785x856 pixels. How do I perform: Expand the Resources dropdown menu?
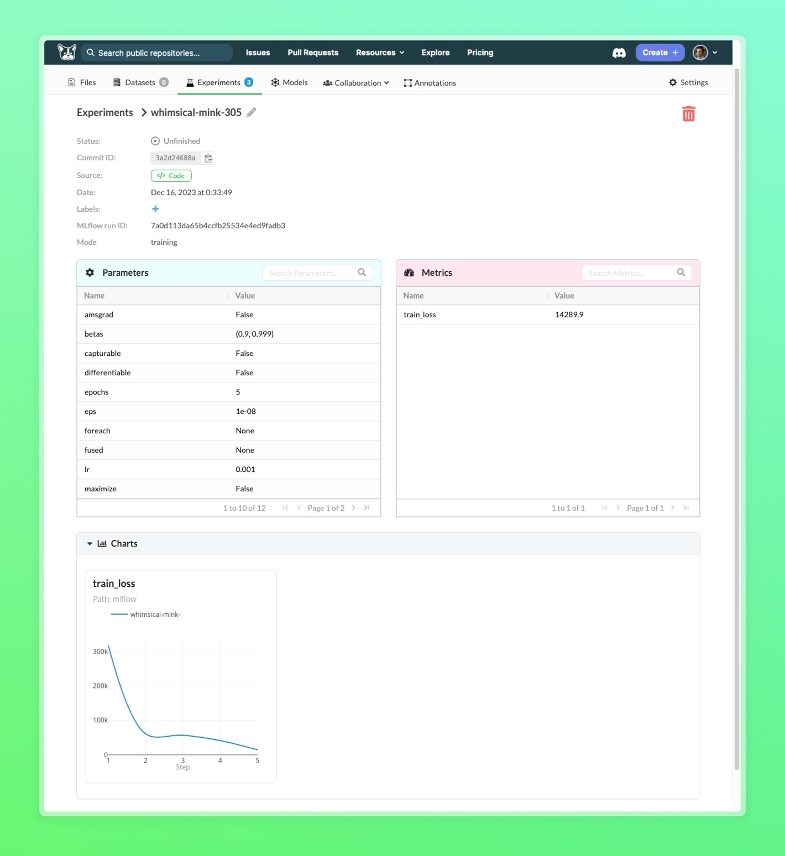pyautogui.click(x=380, y=52)
